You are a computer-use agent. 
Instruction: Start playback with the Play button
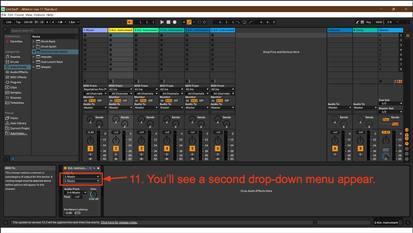[x=162, y=22]
